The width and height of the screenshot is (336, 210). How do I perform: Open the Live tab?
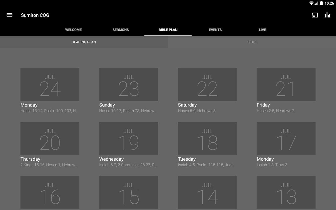[x=262, y=30]
